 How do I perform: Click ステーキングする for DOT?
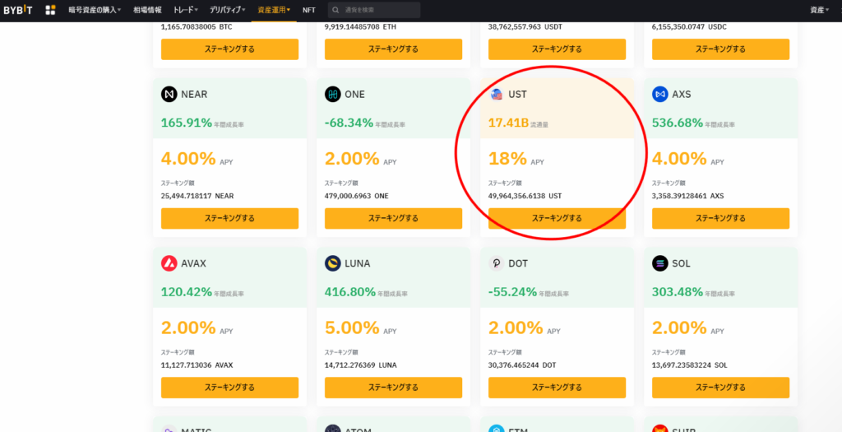coord(557,388)
